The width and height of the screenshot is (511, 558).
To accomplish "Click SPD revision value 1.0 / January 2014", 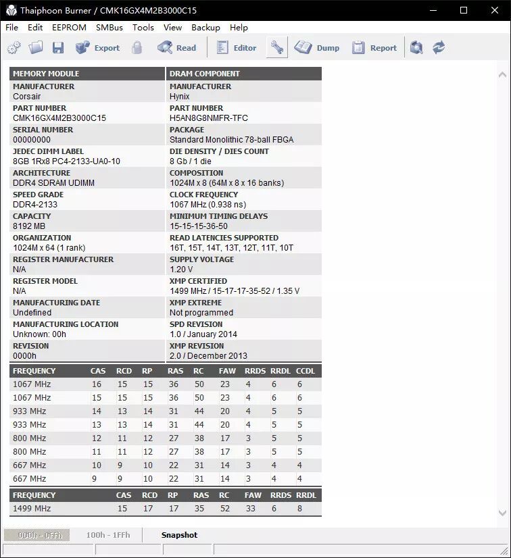I will pos(203,334).
